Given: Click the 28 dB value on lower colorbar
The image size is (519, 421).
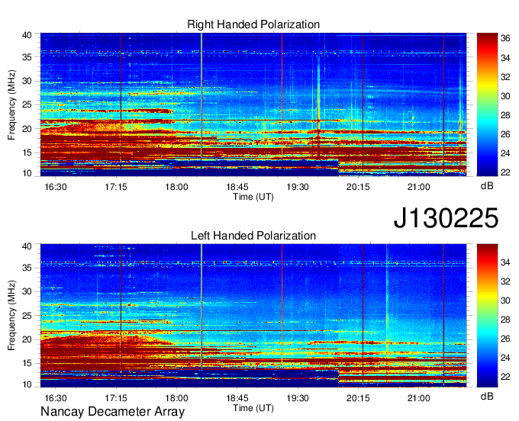Looking at the screenshot, I should pyautogui.click(x=505, y=320).
